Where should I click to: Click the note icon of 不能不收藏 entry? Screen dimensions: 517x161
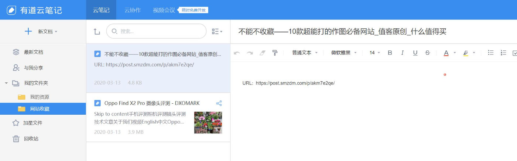[x=97, y=54]
